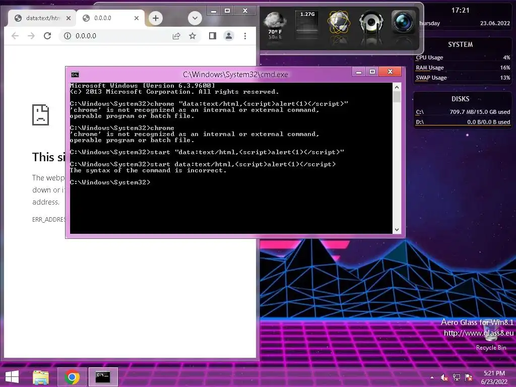Open muted volume tray icon
Viewport: 516px width, 387px height.
pos(444,377)
